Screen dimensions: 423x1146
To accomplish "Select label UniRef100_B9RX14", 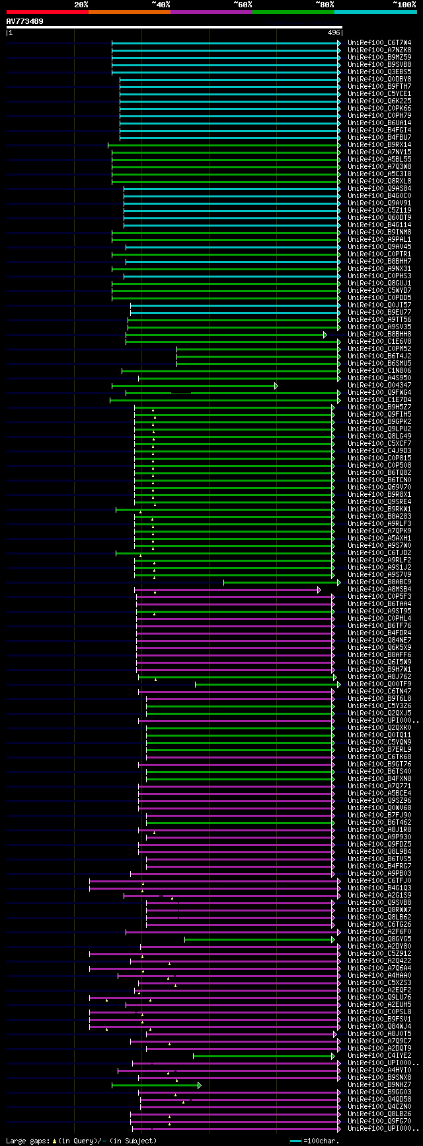I will (x=379, y=145).
